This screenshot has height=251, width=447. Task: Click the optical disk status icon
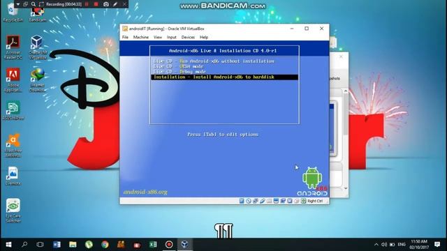(249, 201)
